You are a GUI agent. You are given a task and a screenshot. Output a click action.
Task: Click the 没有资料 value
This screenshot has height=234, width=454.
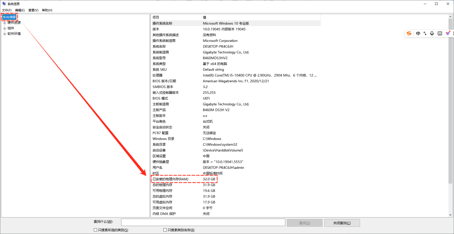(209, 35)
